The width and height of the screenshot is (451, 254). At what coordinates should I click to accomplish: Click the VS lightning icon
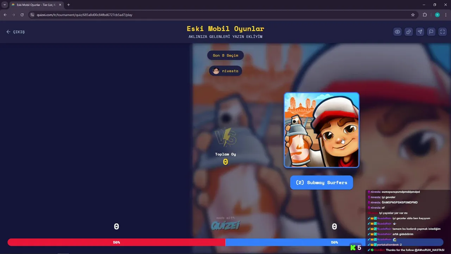(x=225, y=137)
